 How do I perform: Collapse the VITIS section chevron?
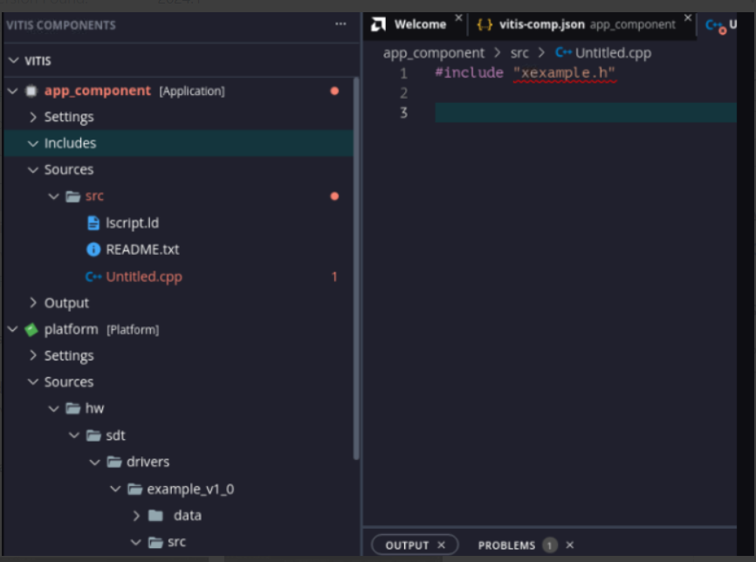point(13,61)
